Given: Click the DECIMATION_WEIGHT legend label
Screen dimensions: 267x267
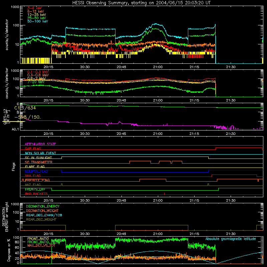Looking at the screenshot, I should click(42, 211).
